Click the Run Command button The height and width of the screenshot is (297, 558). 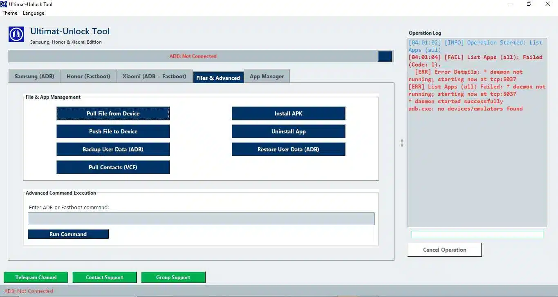click(x=68, y=234)
